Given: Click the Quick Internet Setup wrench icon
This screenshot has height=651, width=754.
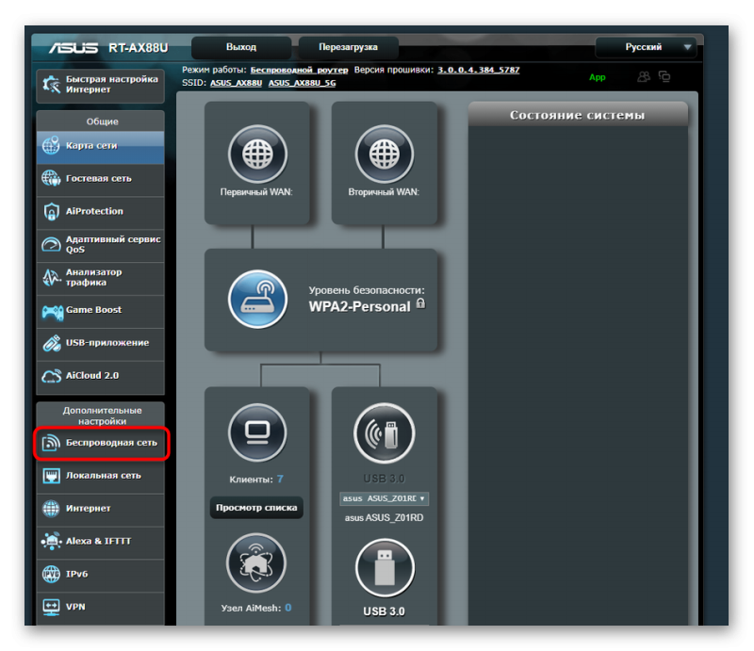Looking at the screenshot, I should point(51,85).
